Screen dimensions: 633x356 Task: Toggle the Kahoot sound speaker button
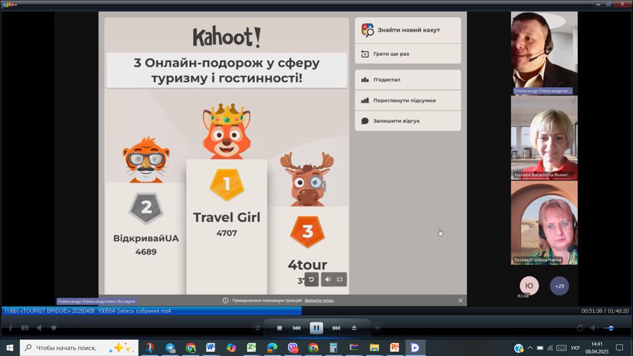pos(328,279)
